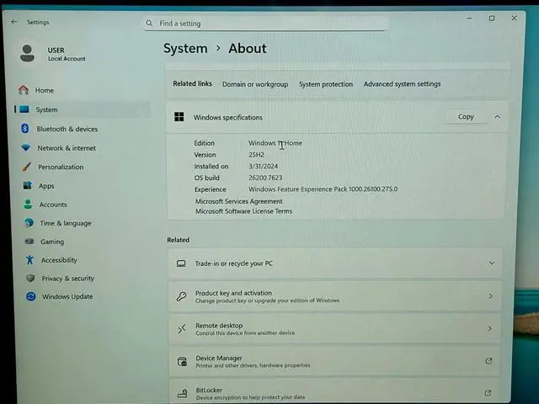Open Accessibility settings
This screenshot has width=539, height=404.
point(59,260)
